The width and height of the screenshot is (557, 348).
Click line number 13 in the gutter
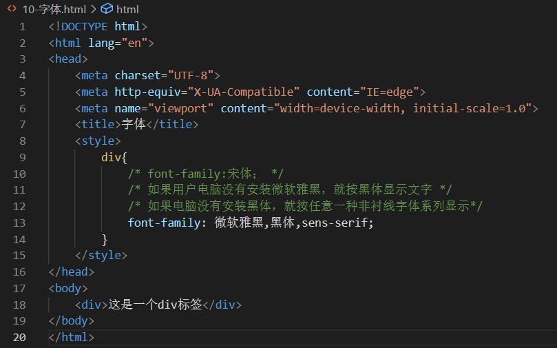click(19, 223)
